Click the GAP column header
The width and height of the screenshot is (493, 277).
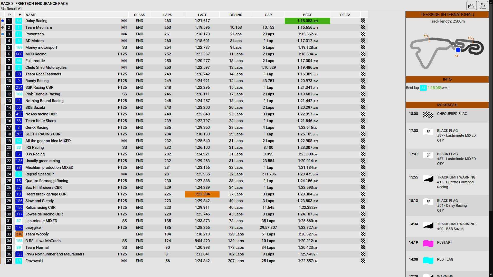tap(268, 15)
